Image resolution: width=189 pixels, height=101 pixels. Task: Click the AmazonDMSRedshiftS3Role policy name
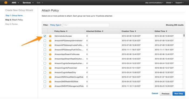(66, 81)
